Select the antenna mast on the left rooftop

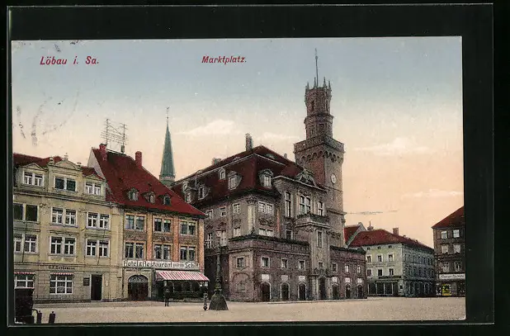[x=114, y=134]
